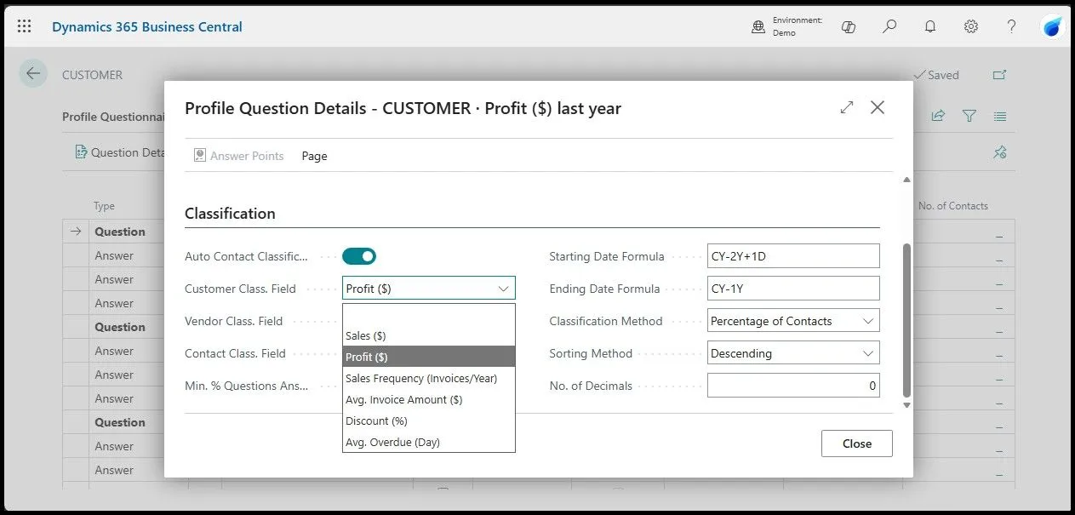Screen dimensions: 1075x515
Task: Click the Ending Date Formula field
Action: tap(793, 289)
